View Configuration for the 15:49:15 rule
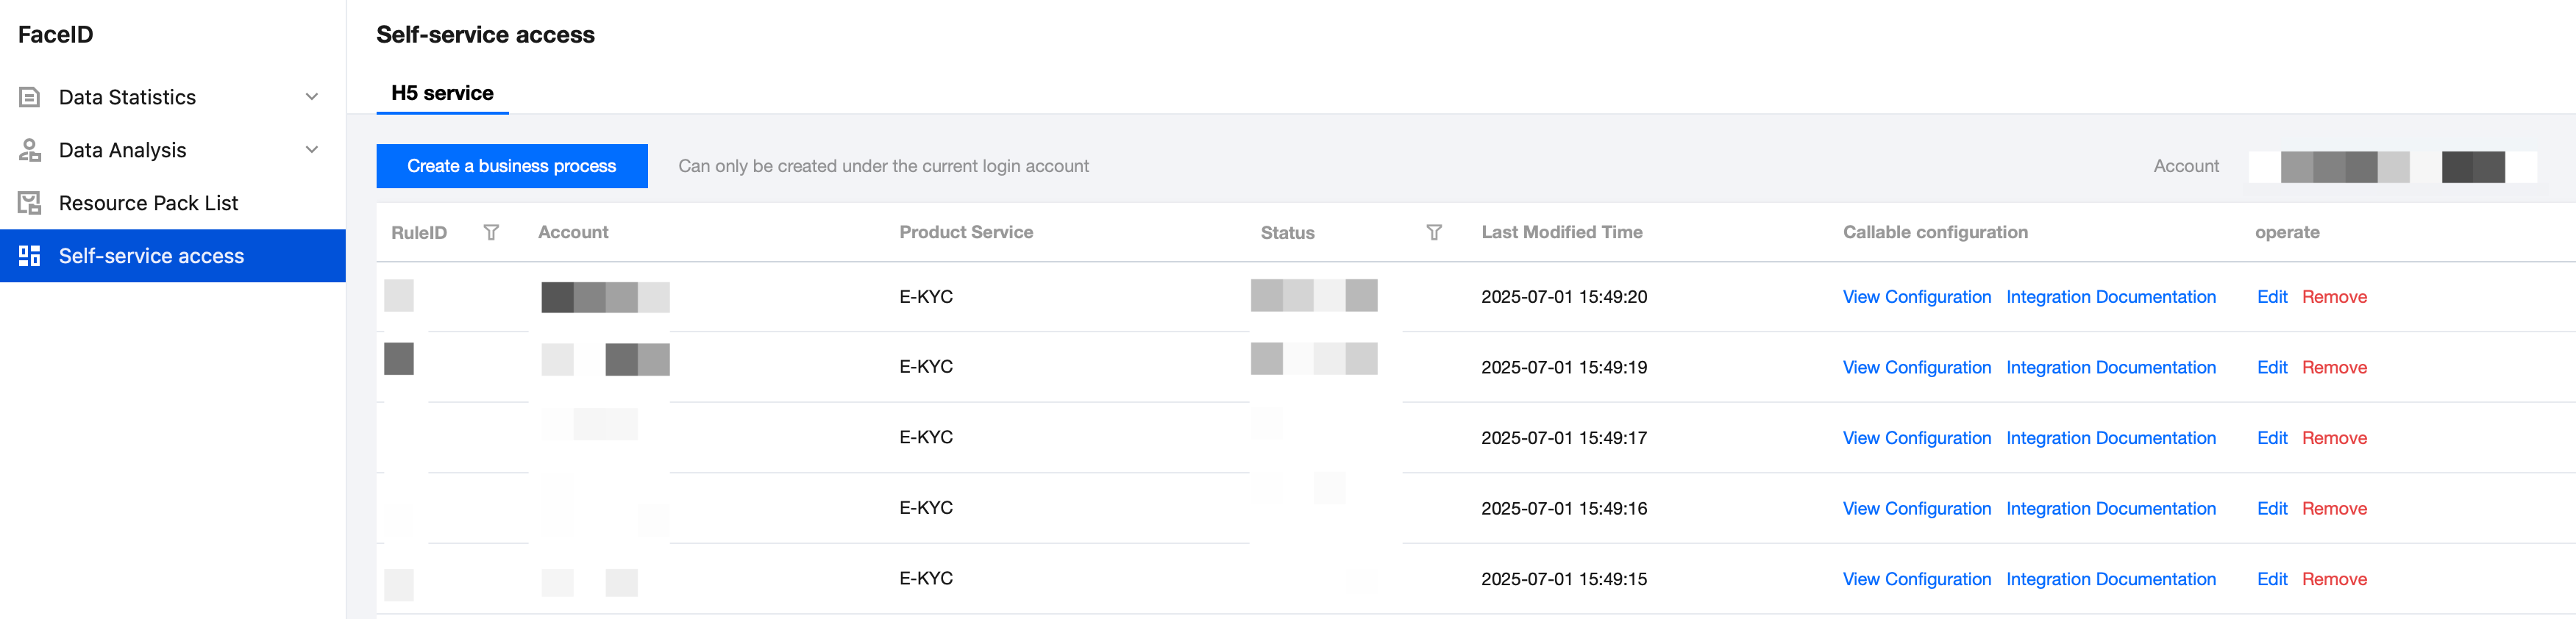The width and height of the screenshot is (2576, 619). [x=1916, y=579]
